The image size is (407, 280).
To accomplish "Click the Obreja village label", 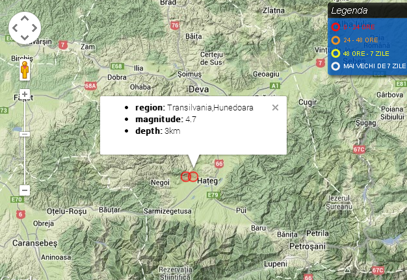I will pyautogui.click(x=44, y=223).
